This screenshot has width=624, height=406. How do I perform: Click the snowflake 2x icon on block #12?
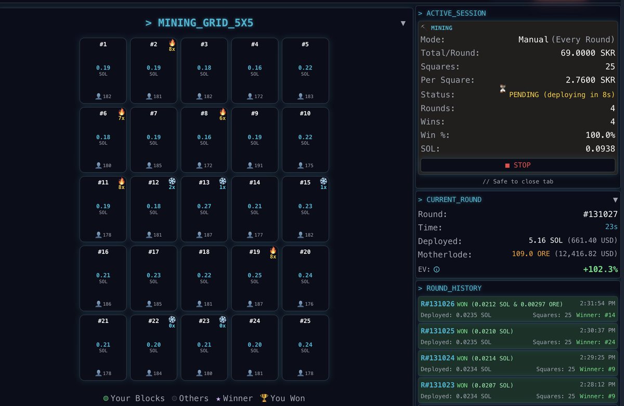172,181
